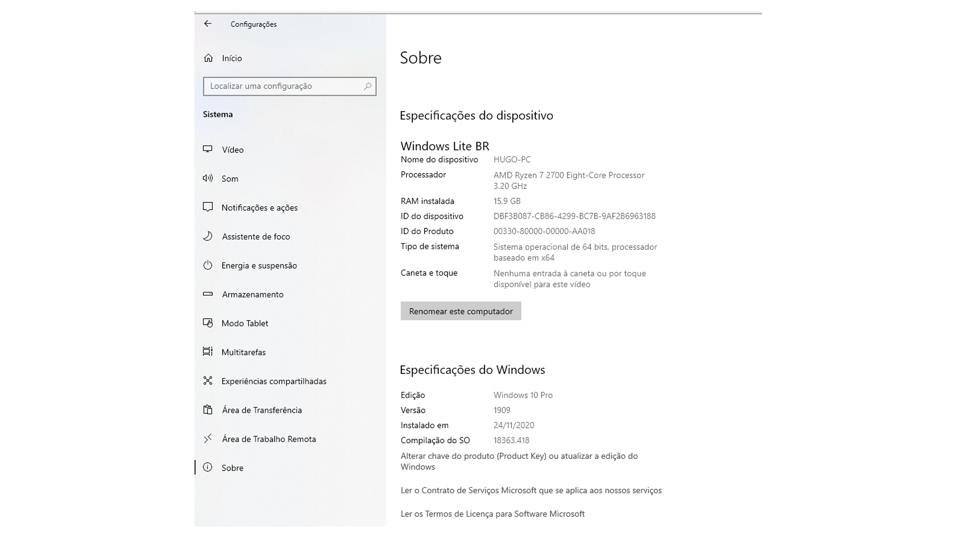Image resolution: width=957 pixels, height=538 pixels.
Task: Click Renomear este computador button
Action: tap(461, 311)
